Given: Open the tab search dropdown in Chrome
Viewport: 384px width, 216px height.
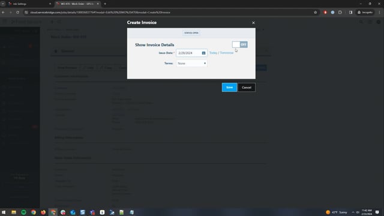Looking at the screenshot, I should (3, 4).
